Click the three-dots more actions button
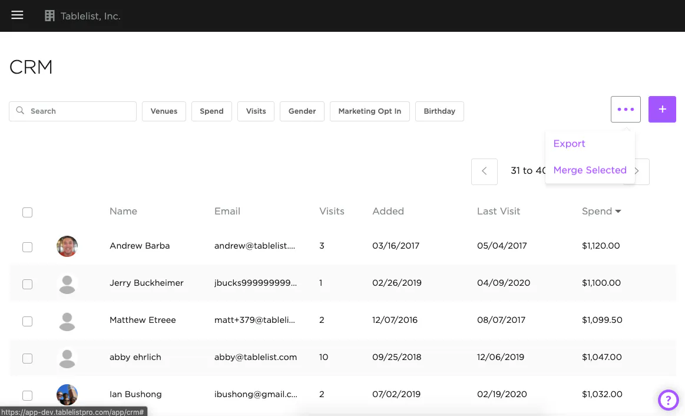 point(626,110)
